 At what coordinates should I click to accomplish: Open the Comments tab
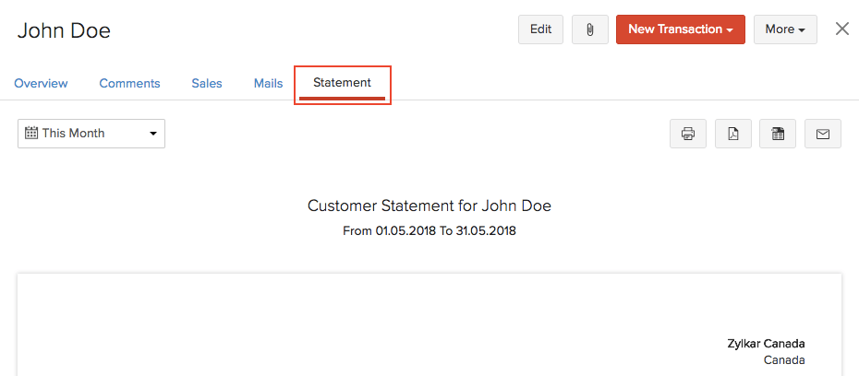coord(129,83)
